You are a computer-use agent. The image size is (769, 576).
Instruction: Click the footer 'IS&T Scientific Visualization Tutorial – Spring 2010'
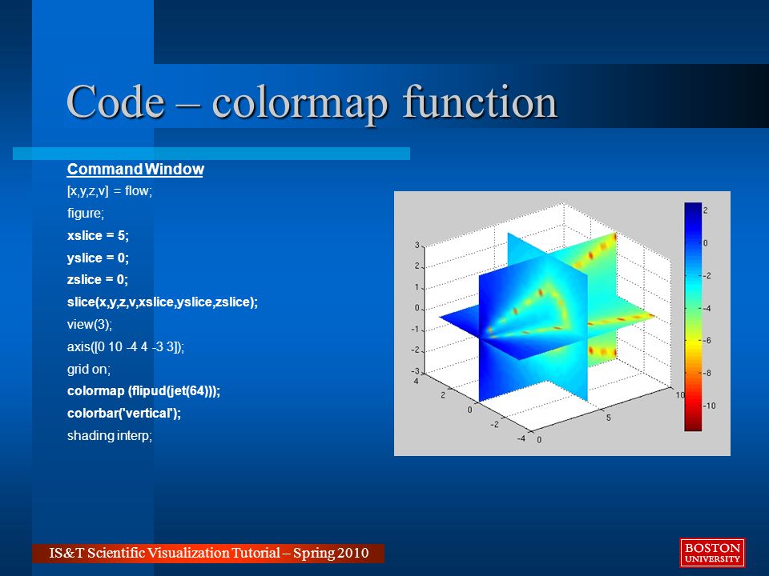208,553
